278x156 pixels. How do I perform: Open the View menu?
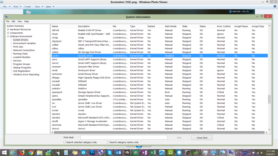pyautogui.click(x=20, y=21)
